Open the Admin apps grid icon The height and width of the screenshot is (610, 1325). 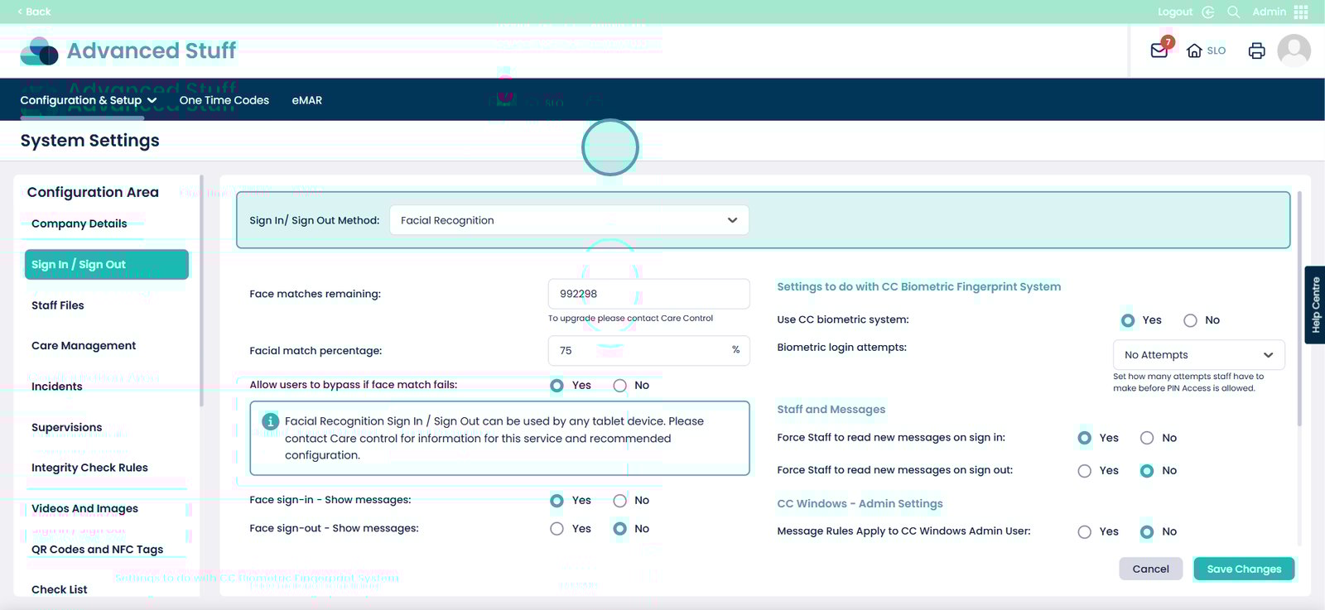point(1301,12)
